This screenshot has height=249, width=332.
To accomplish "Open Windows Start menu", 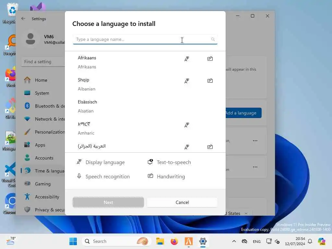I will (x=73, y=241).
